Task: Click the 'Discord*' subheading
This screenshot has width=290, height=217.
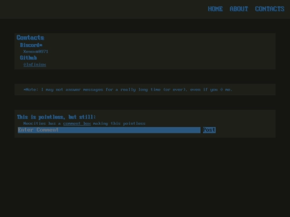Action: [x=31, y=45]
